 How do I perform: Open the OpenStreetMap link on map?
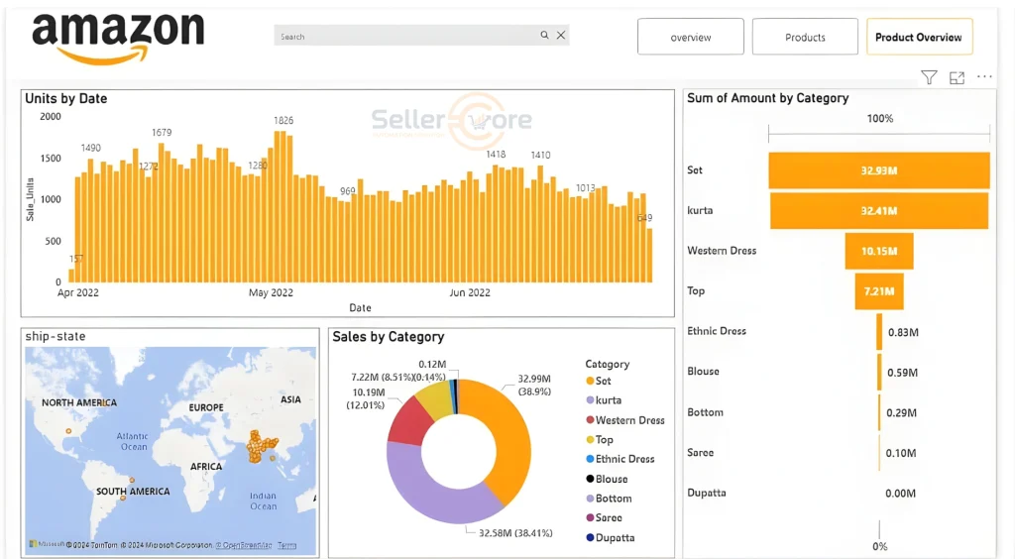pyautogui.click(x=244, y=545)
